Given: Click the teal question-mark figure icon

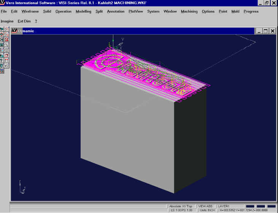Looking at the screenshot, I should coord(2,60).
